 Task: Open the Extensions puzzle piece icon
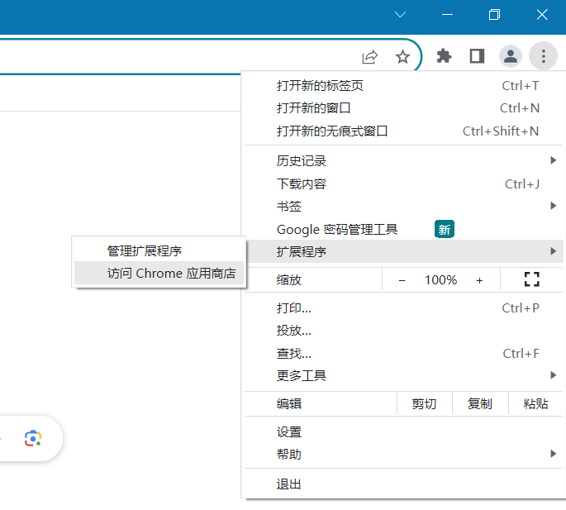point(444,56)
